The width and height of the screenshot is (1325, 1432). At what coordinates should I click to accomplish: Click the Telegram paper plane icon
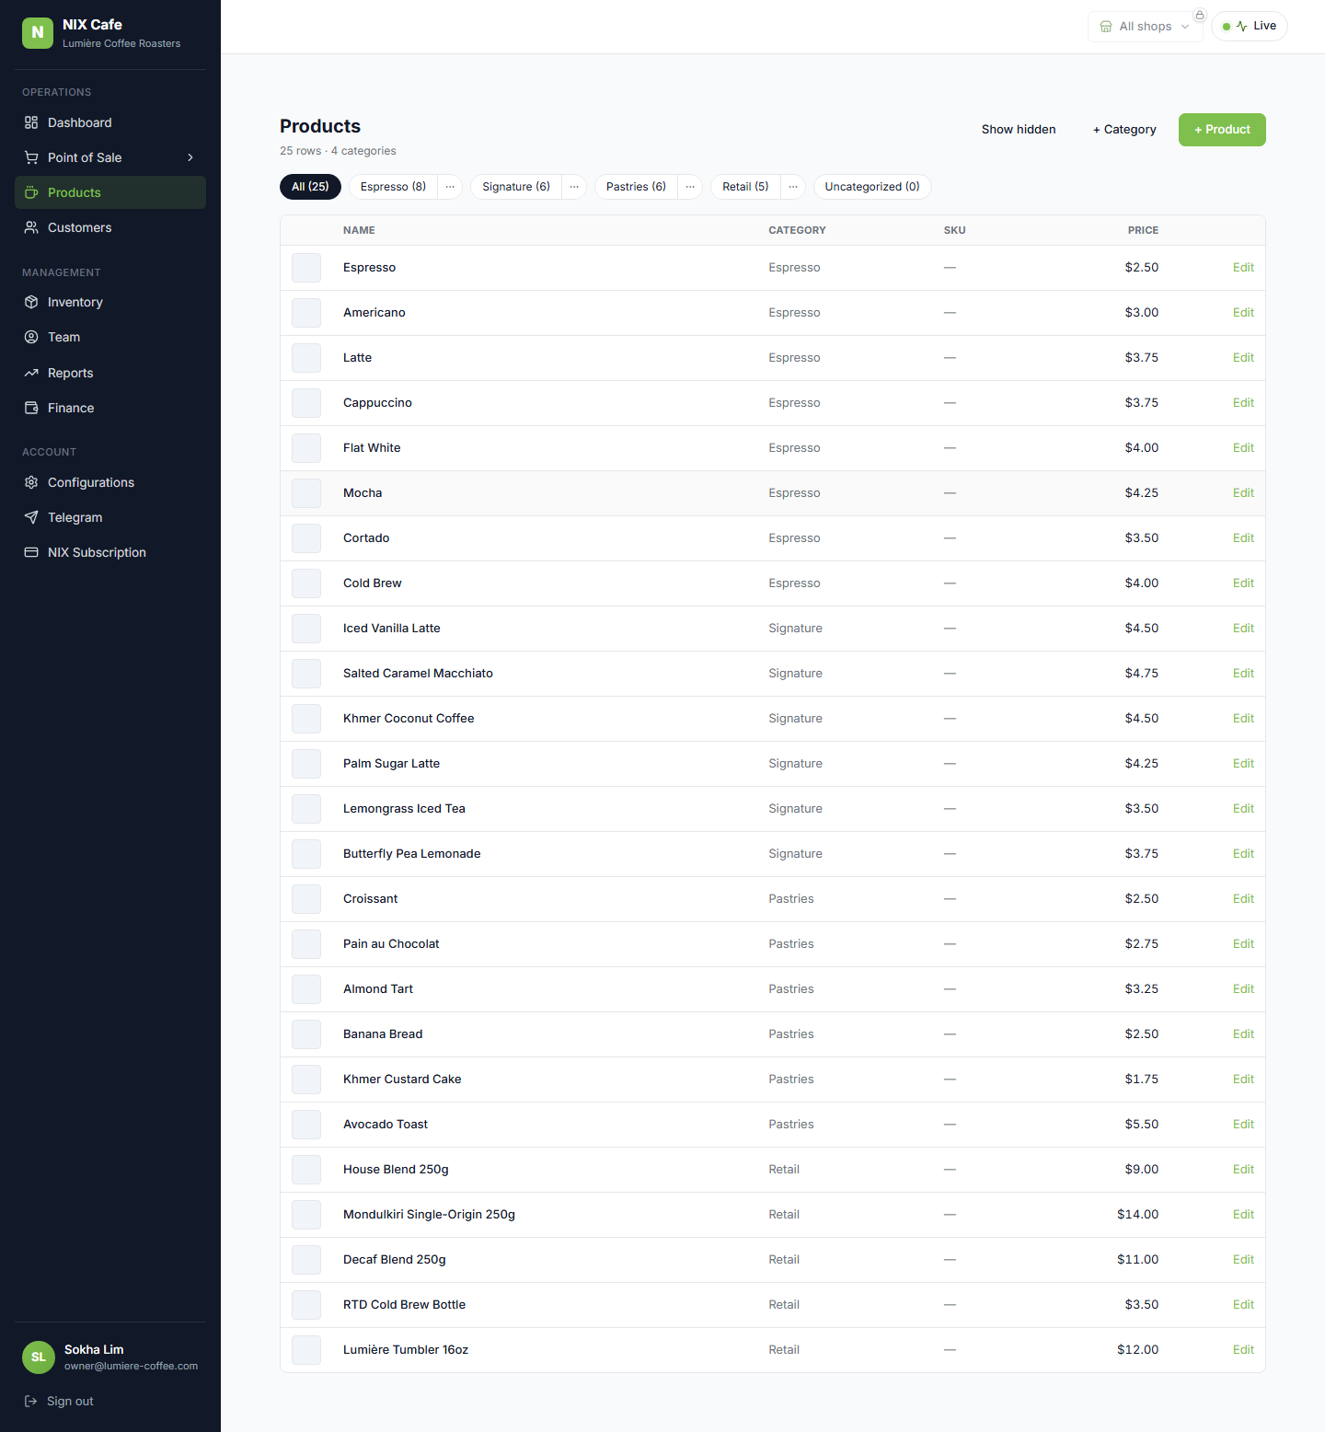(31, 517)
